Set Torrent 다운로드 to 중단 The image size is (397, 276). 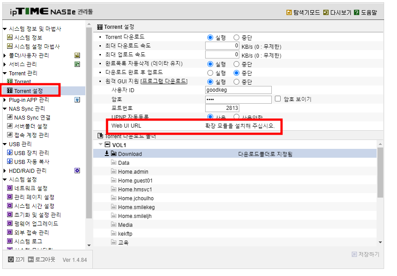pos(236,38)
